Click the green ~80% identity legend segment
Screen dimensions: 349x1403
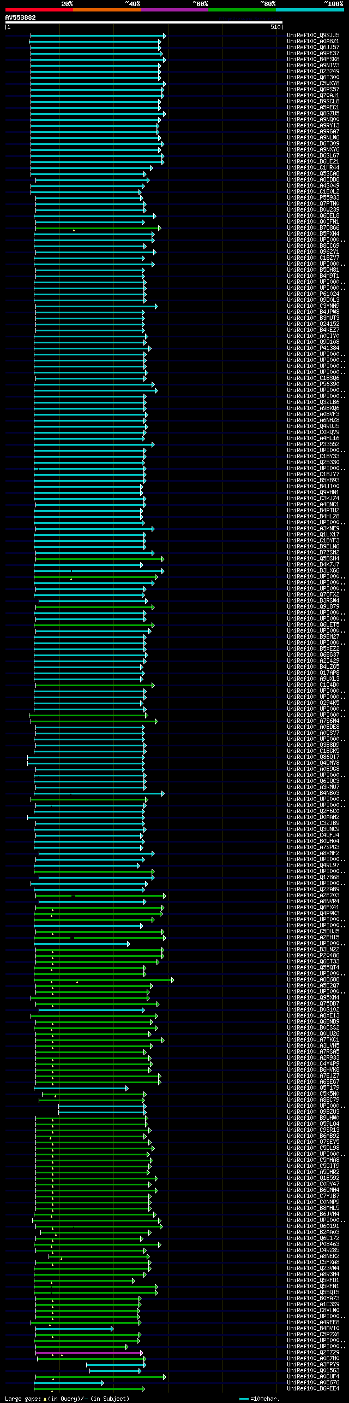(242, 10)
